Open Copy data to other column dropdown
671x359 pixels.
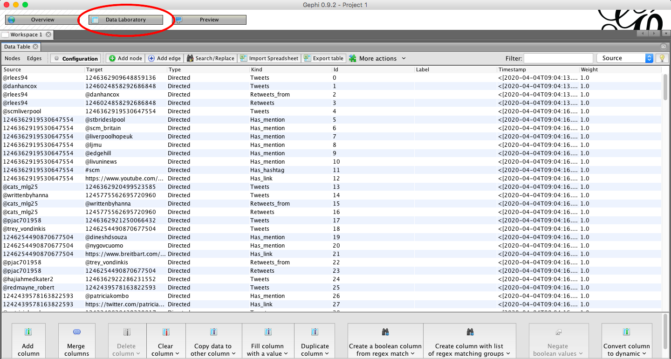click(213, 341)
